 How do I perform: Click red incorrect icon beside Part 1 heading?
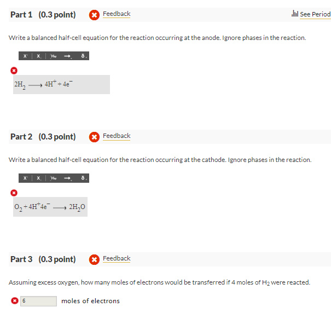point(94,14)
